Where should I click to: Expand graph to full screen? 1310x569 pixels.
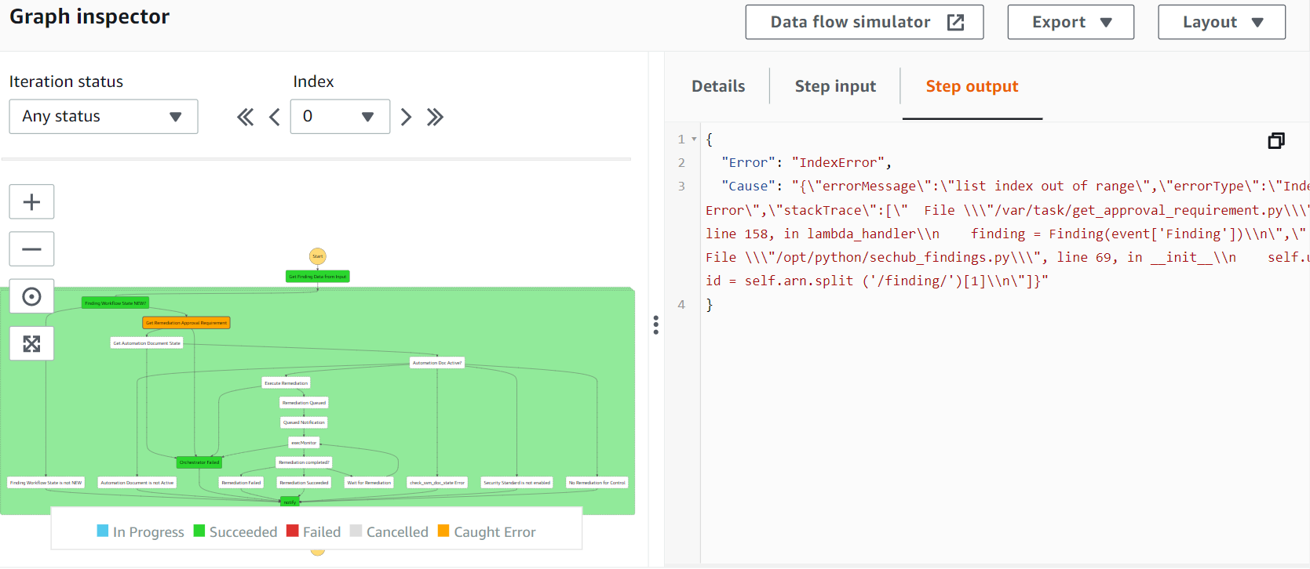point(31,343)
